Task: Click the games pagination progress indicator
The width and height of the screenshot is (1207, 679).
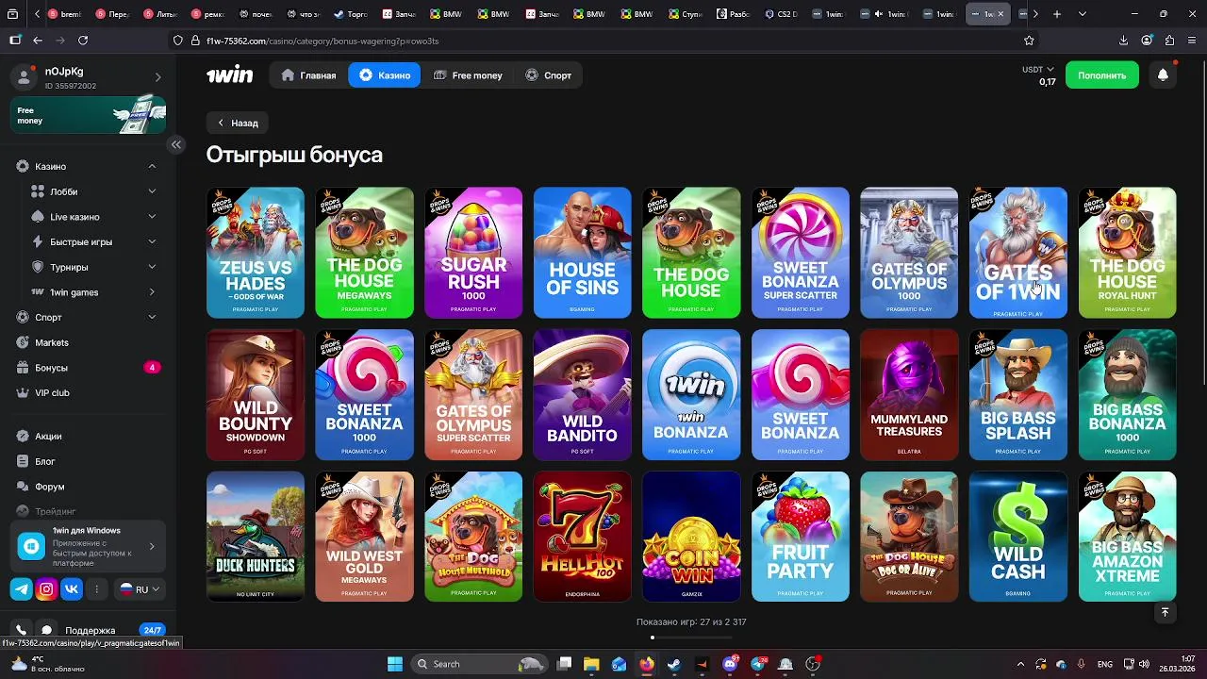Action: click(691, 638)
